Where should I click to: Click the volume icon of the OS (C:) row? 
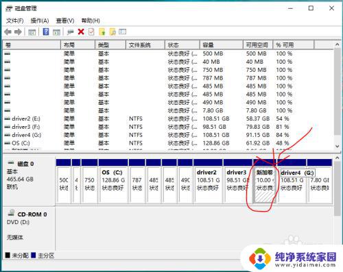(x=8, y=143)
